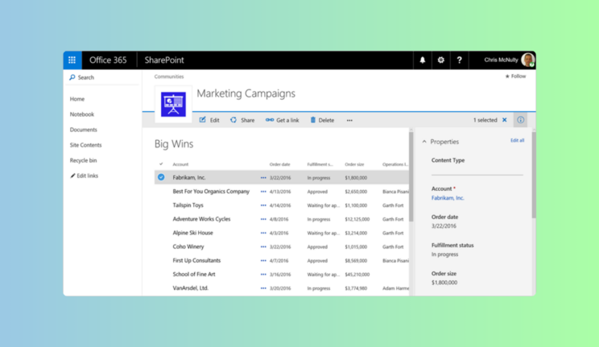This screenshot has width=599, height=347.
Task: Click the $45,210,000 order size cell
Action: [x=357, y=275]
